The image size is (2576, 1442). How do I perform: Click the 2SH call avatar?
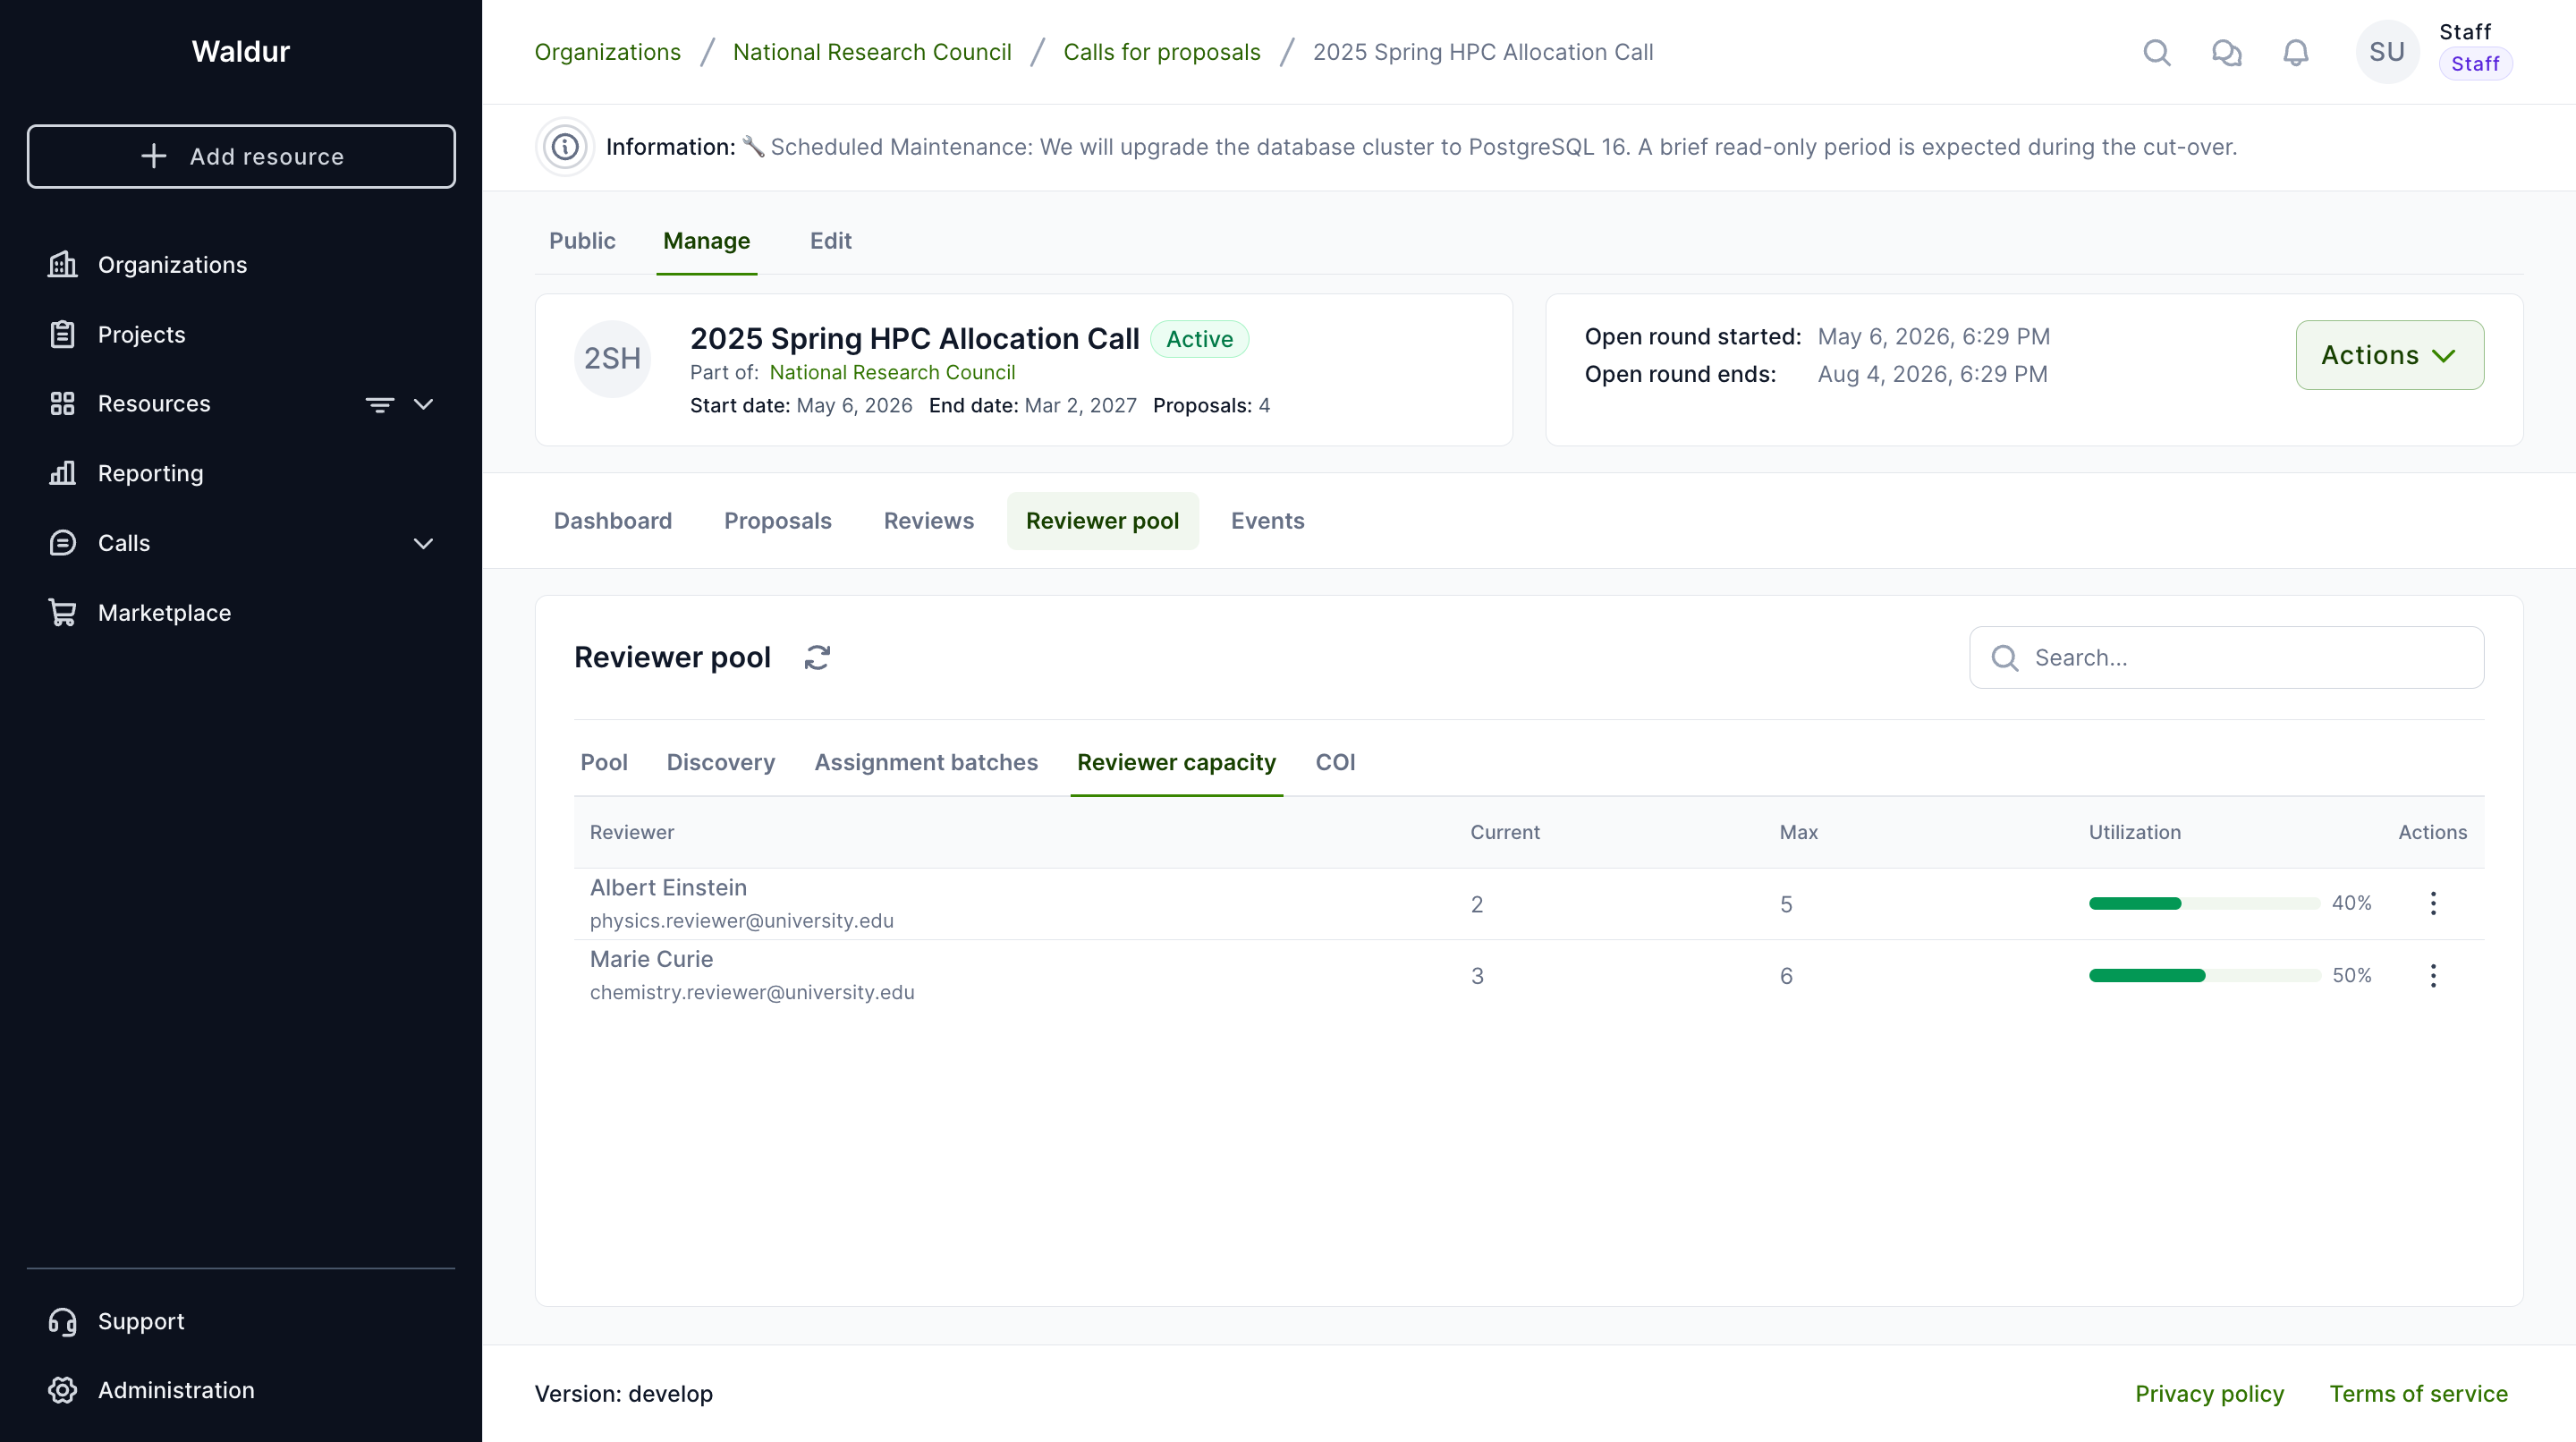(612, 358)
